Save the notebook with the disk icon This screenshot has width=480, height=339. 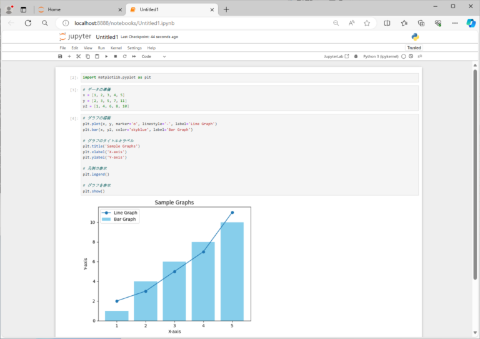[60, 56]
